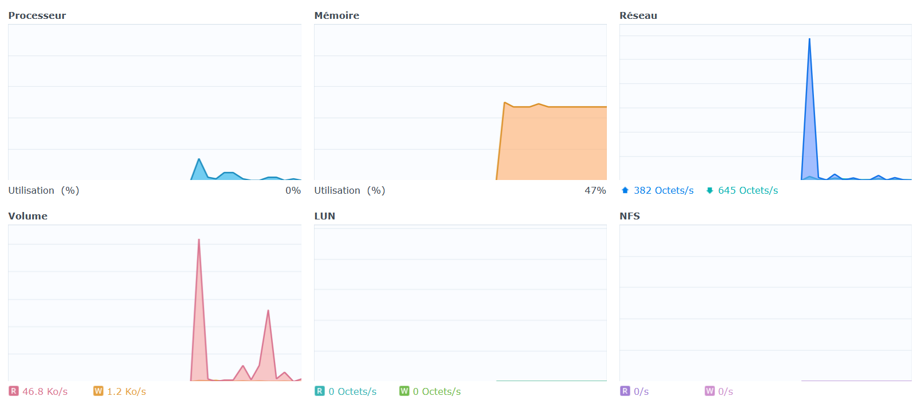Click the 46.8 Ko/s read value
The image size is (918, 404).
45,391
